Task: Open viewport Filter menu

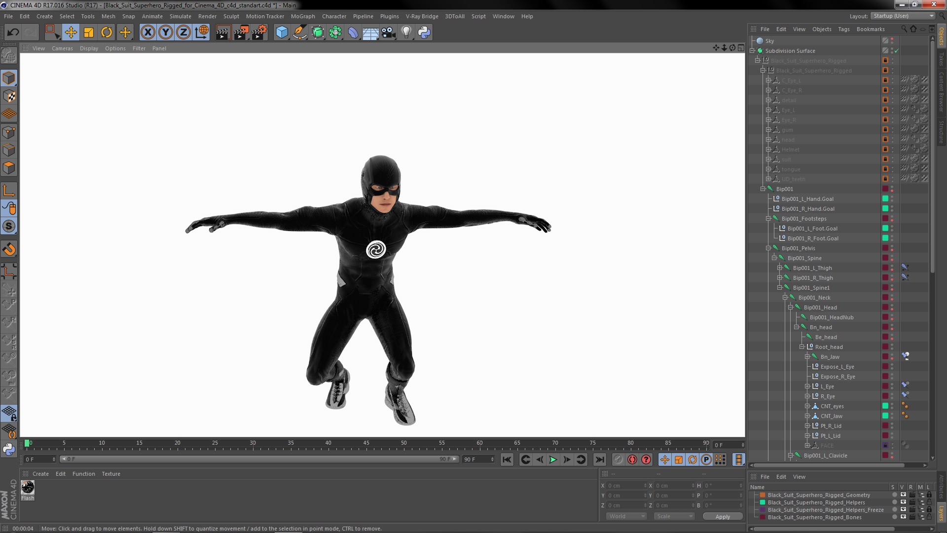Action: point(139,48)
